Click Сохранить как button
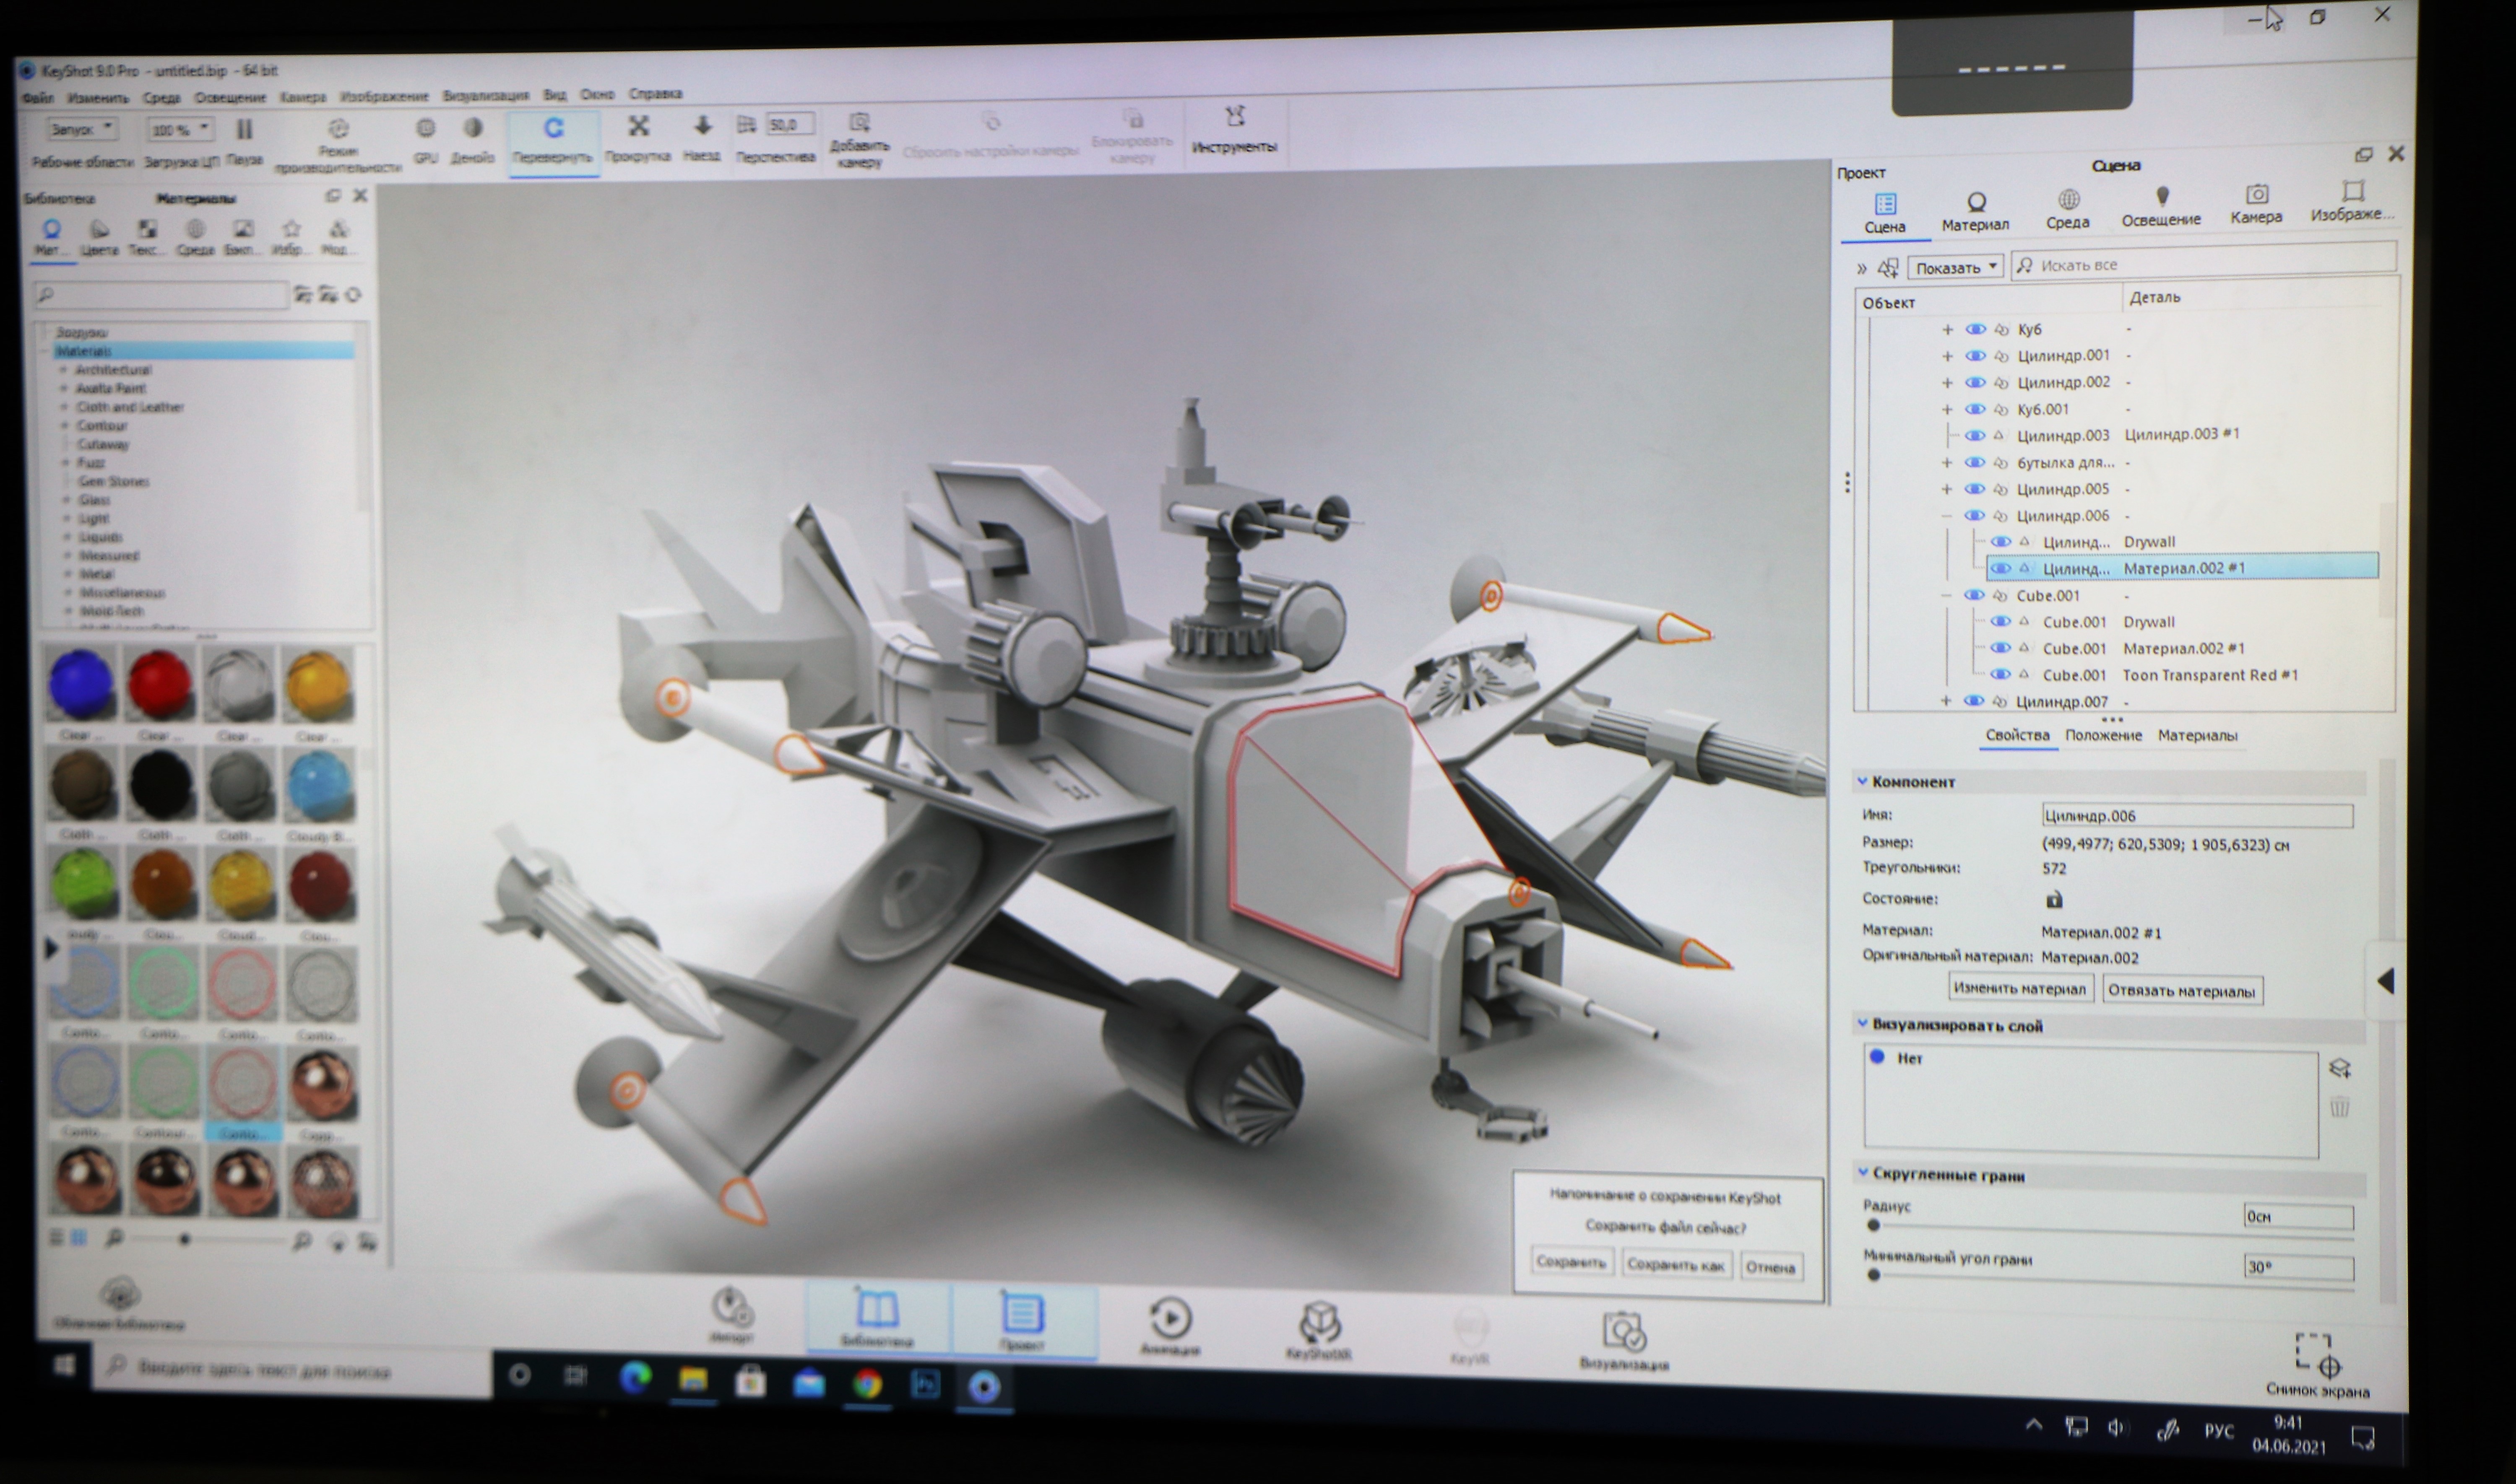This screenshot has height=1484, width=2516. pyautogui.click(x=1676, y=1265)
